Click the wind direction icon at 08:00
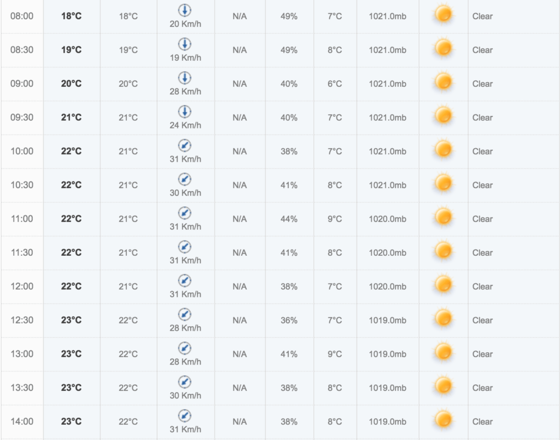 pos(185,10)
